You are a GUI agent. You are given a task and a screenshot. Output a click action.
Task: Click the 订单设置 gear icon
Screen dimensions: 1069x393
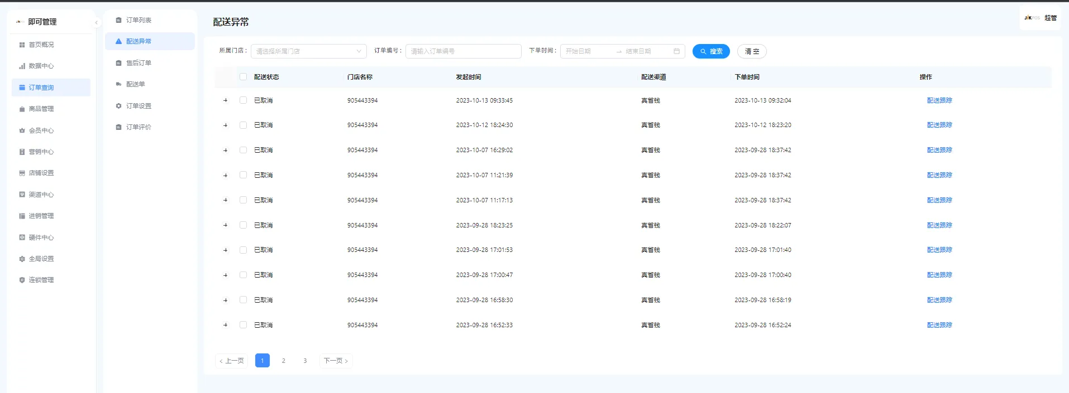(x=118, y=106)
